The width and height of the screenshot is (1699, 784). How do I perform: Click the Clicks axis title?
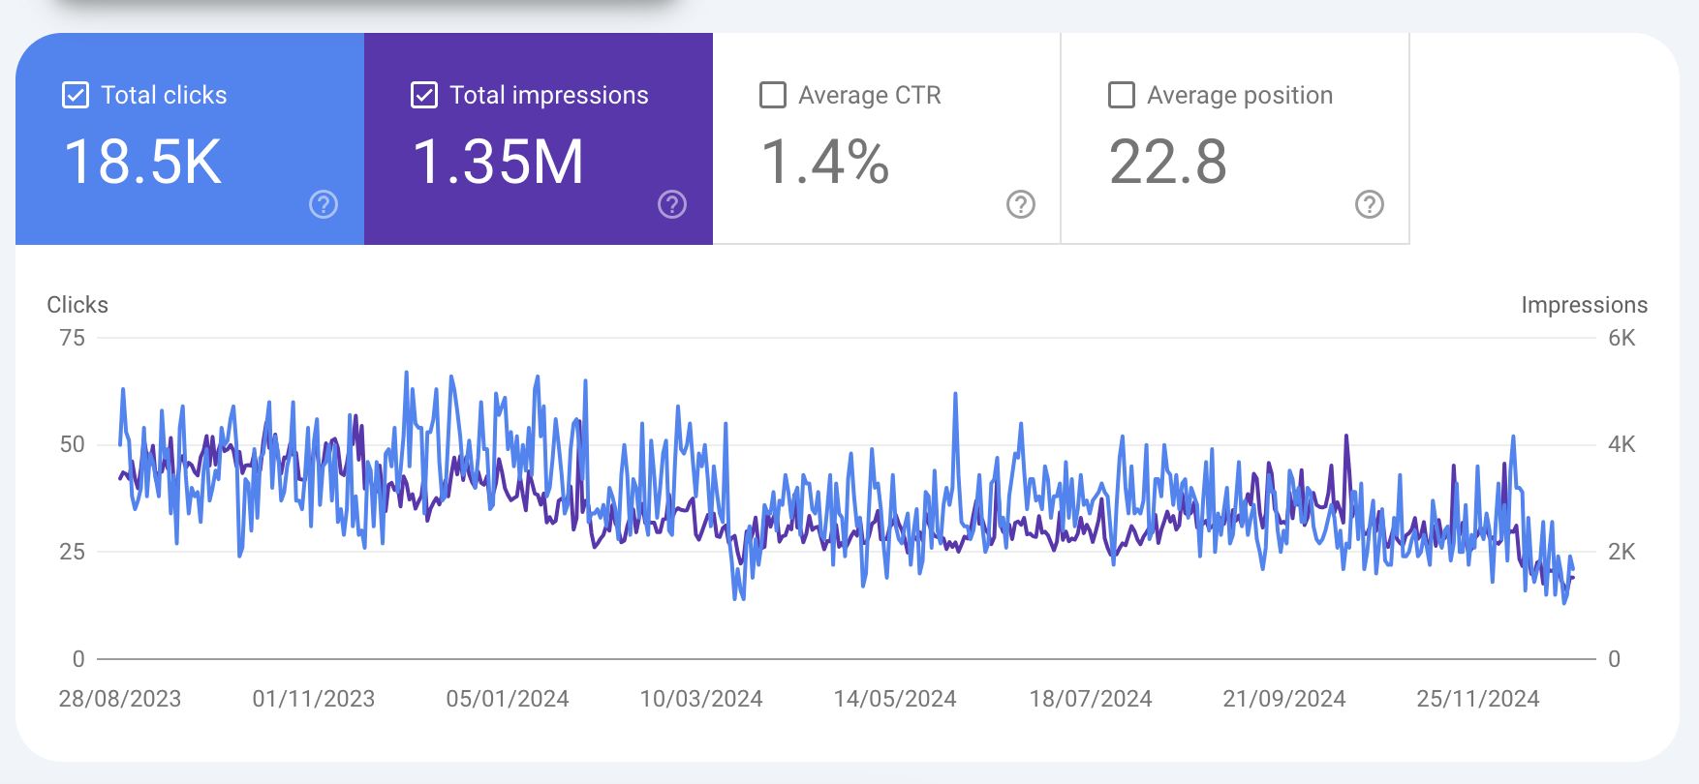click(77, 305)
